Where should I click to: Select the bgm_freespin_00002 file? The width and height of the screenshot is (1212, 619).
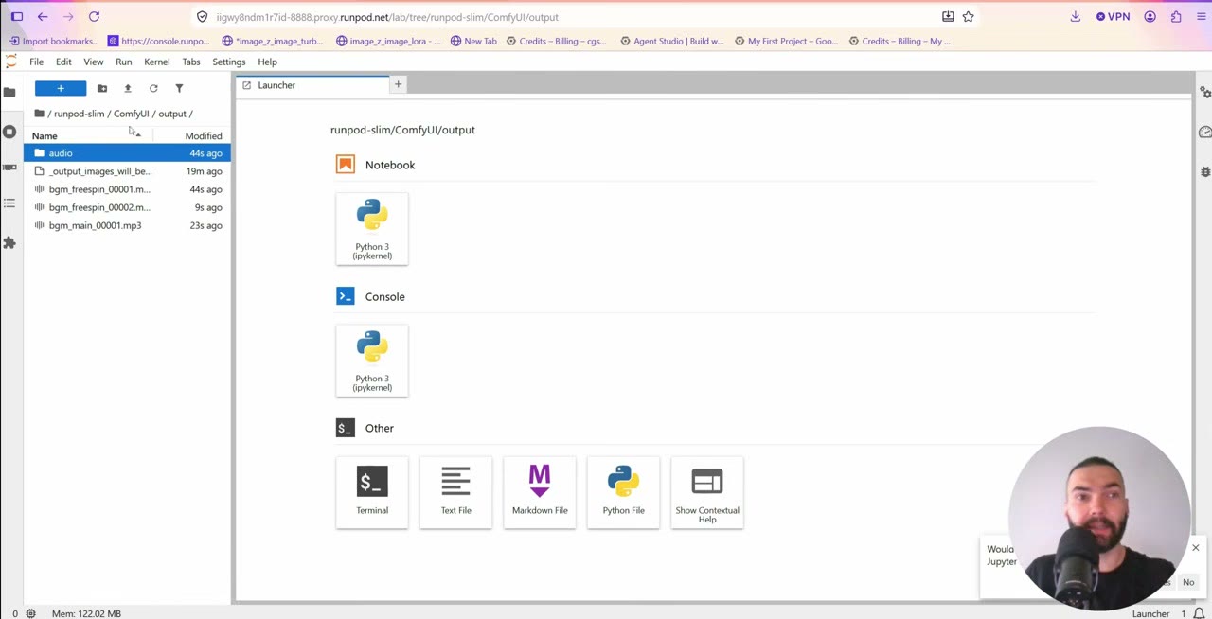pyautogui.click(x=127, y=207)
